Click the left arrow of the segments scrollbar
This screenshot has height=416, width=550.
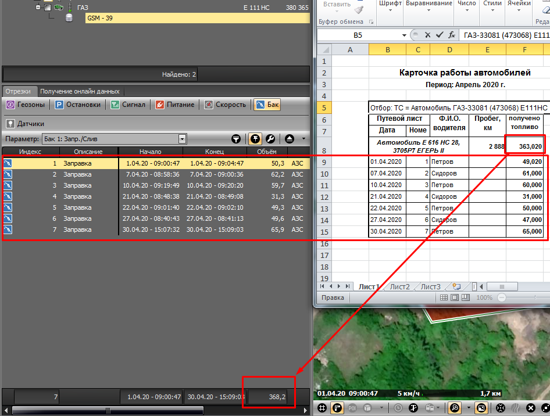point(6,410)
